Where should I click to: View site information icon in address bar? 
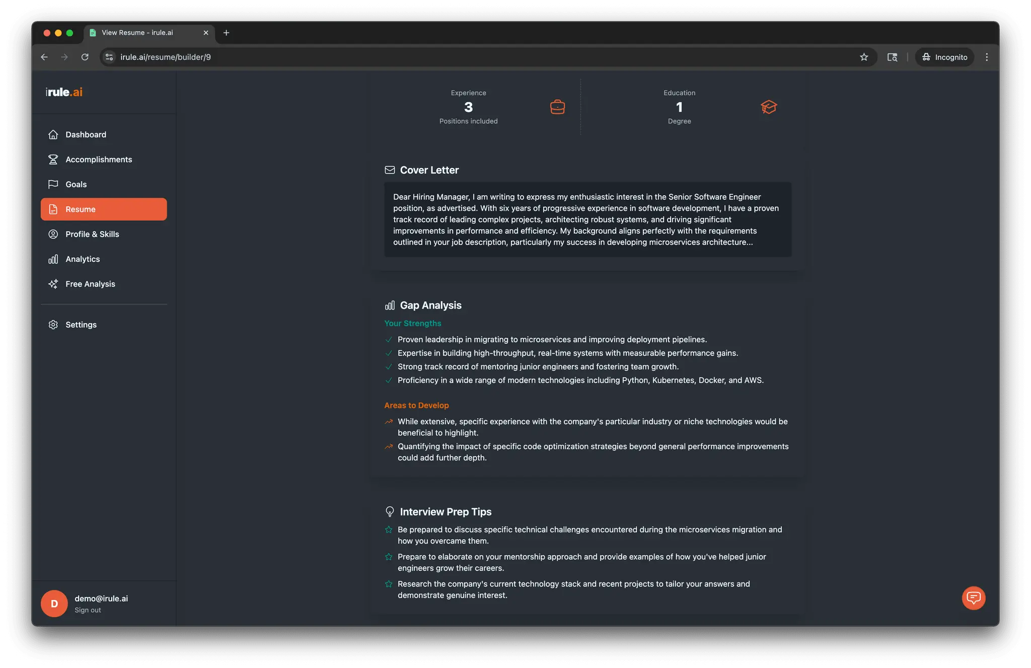[x=109, y=57]
